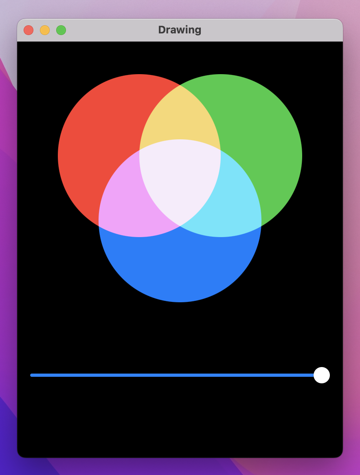Click the purple desktop wallpaper
Screen dimensions: 360x475
point(8,244)
